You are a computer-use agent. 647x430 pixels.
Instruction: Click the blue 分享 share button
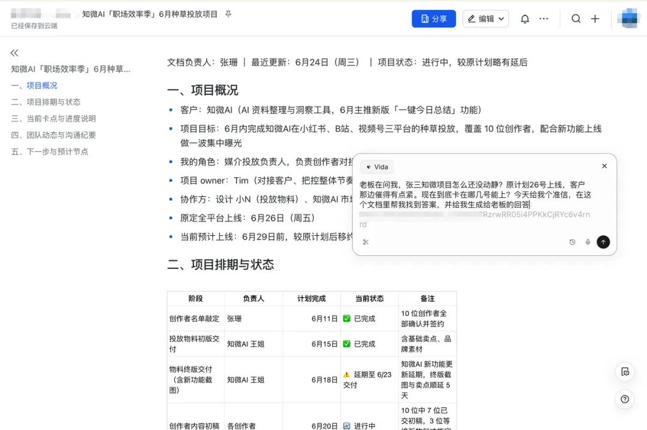tap(434, 19)
